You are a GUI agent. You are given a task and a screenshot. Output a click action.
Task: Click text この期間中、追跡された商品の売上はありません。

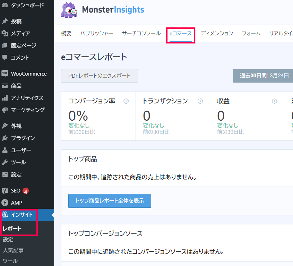(x=132, y=177)
